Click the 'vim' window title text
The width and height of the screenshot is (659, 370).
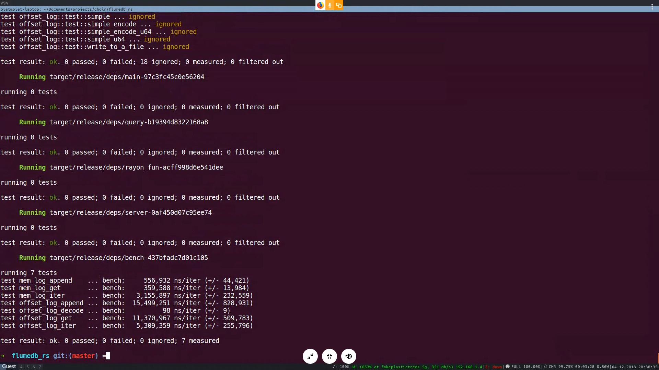click(x=4, y=3)
